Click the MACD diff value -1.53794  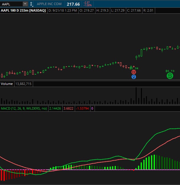coord(82,108)
